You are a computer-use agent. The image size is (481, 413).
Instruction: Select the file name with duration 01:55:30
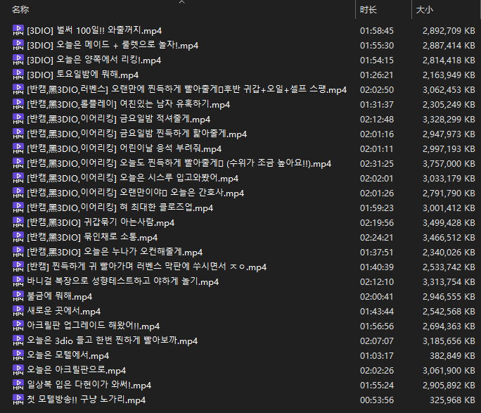[x=113, y=45]
